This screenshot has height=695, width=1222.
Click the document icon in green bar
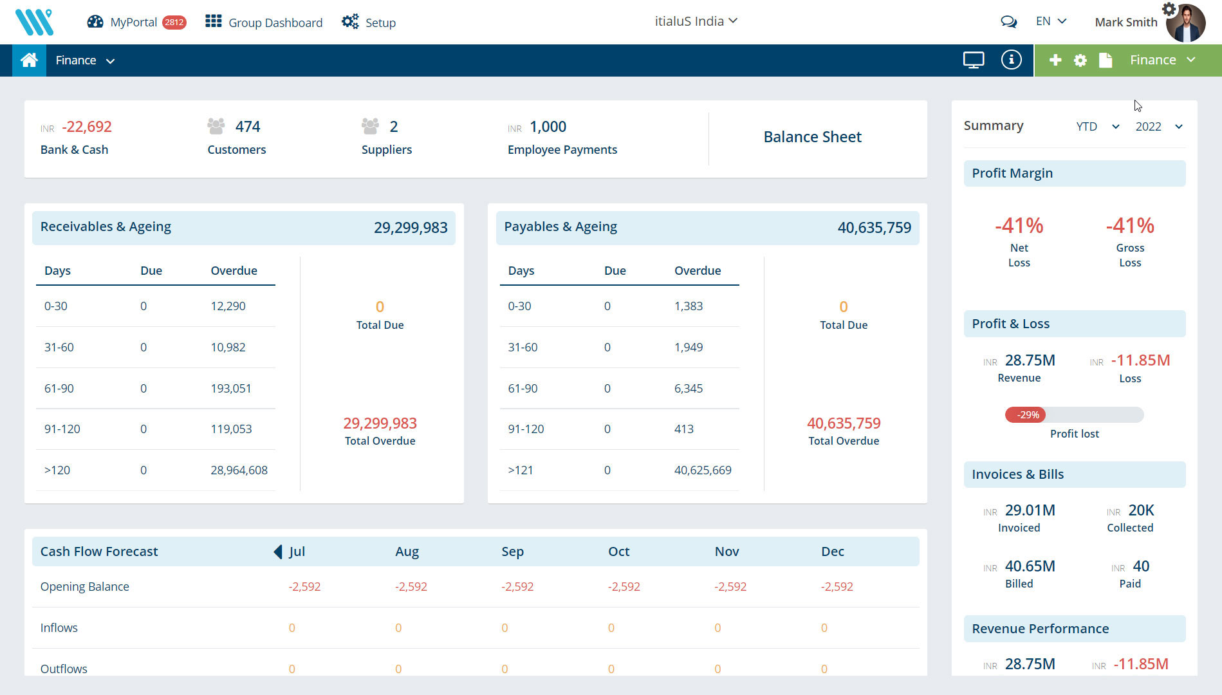point(1106,60)
